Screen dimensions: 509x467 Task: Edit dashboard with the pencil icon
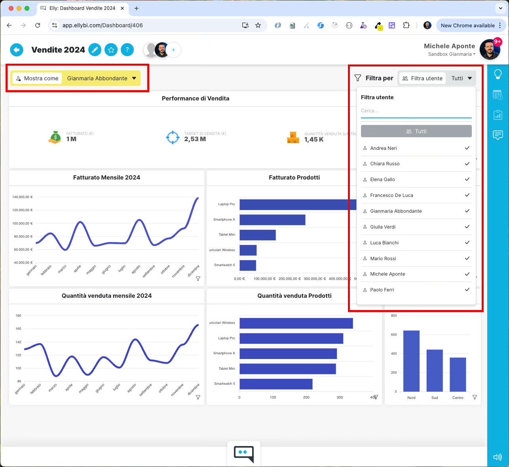point(95,50)
